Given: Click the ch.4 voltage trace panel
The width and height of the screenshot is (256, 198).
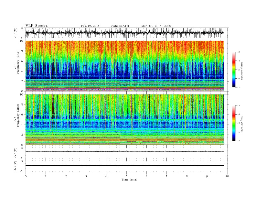Looking at the screenshot, I should pos(127,166).
